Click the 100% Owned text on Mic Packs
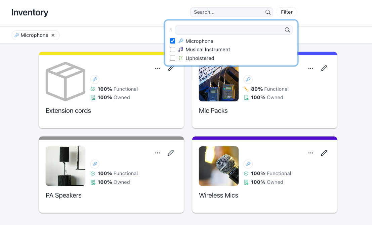Screen dimensions: 372x225 click(x=267, y=98)
